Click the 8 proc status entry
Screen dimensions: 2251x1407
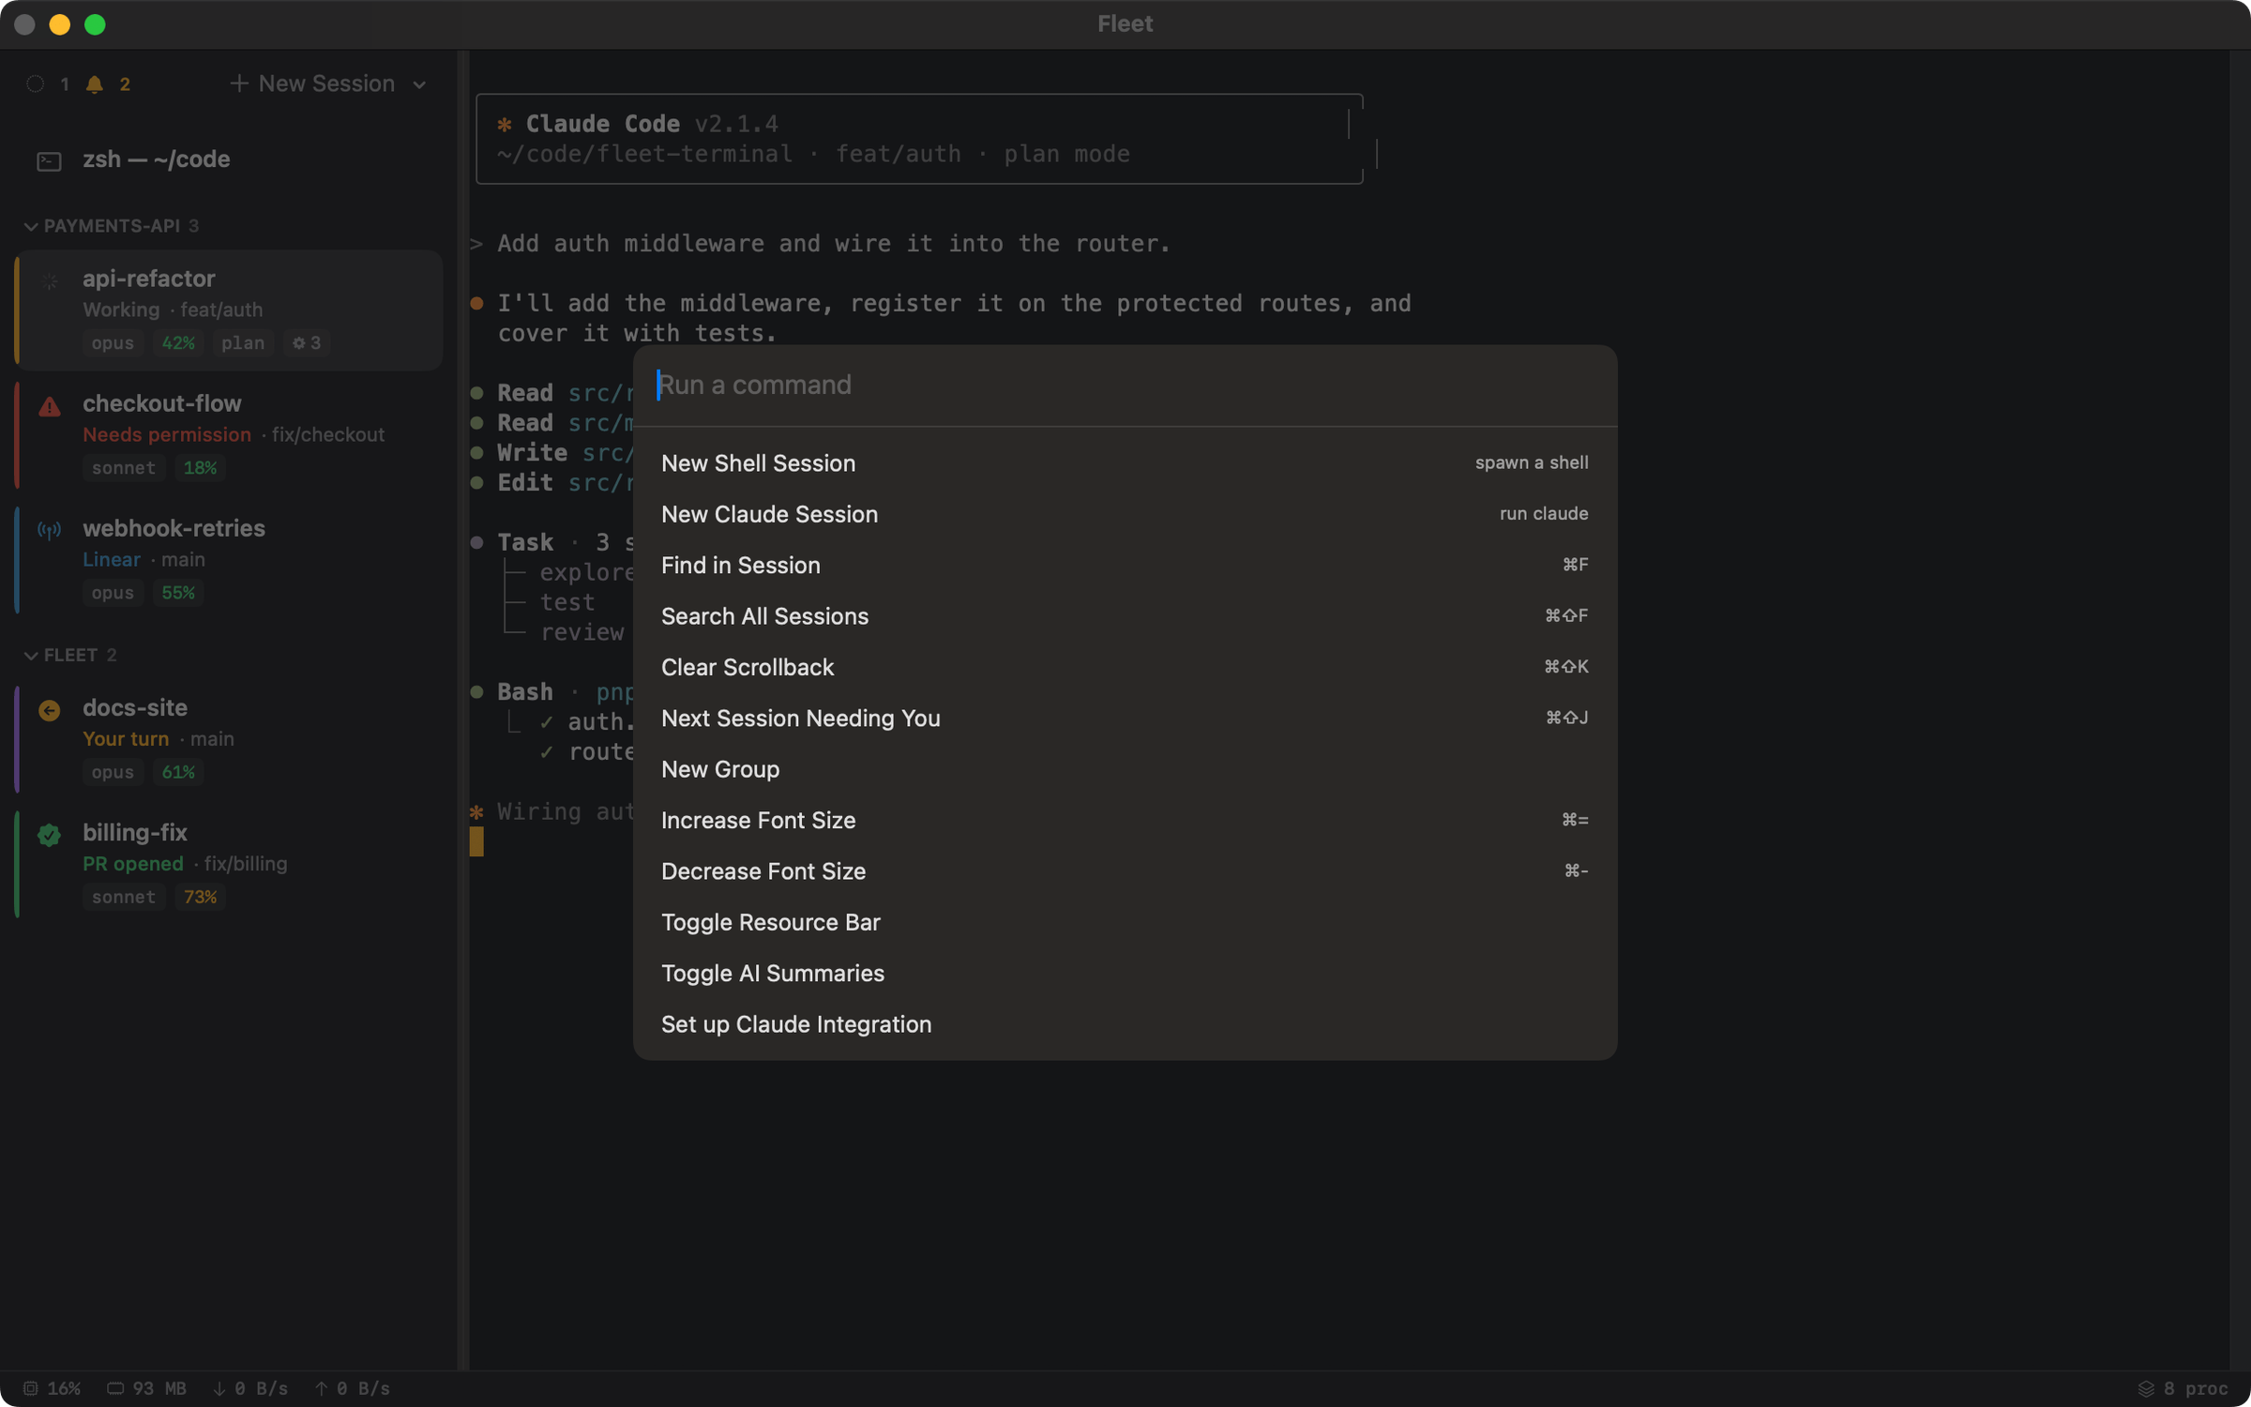coord(2183,1388)
